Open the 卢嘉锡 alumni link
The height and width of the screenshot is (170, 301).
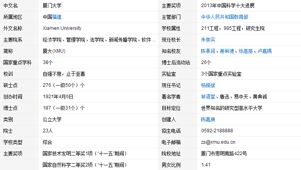click(x=264, y=51)
